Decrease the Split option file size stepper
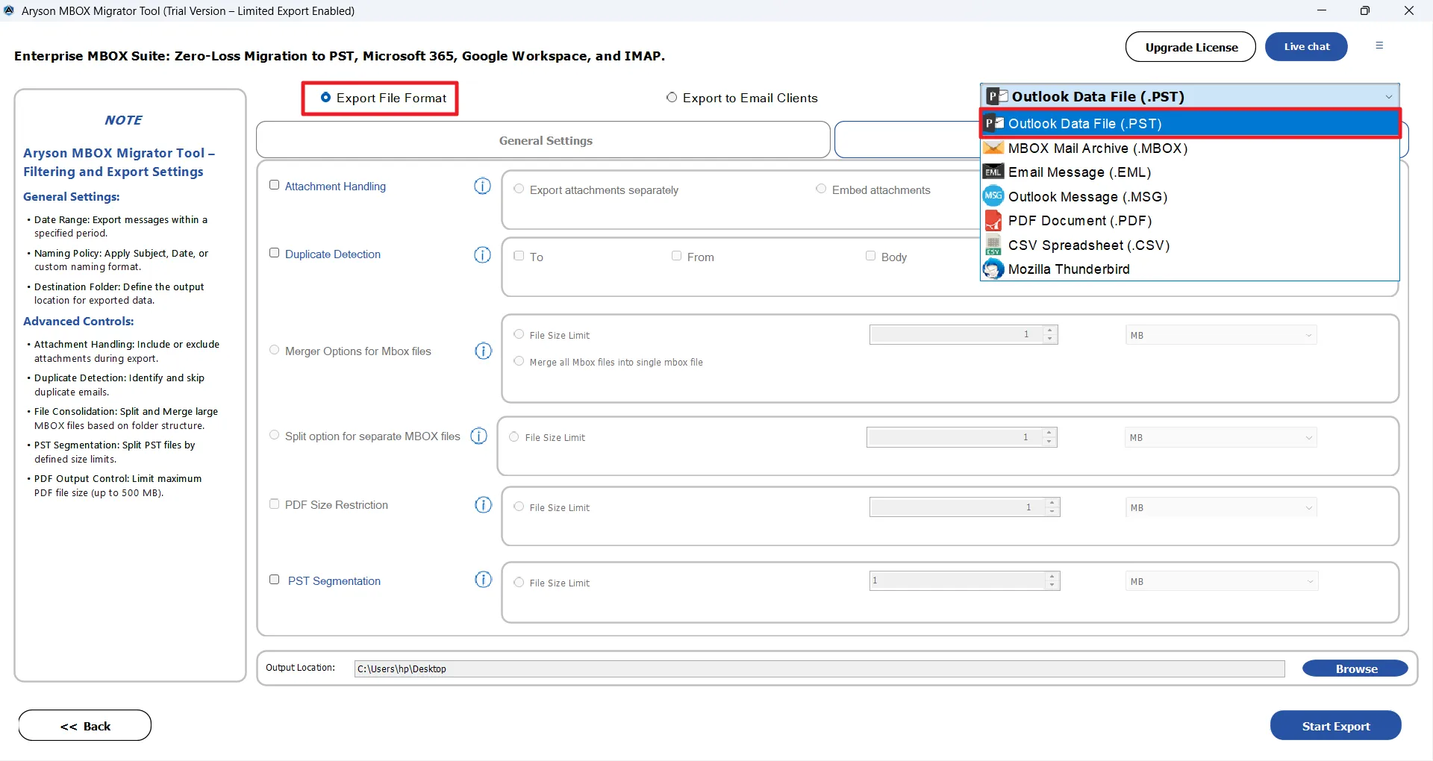 click(x=1049, y=442)
